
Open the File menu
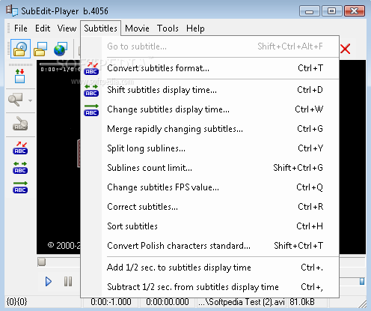coord(21,28)
